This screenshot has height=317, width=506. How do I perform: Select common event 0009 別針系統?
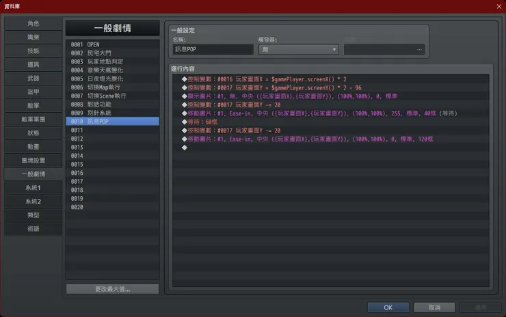112,113
